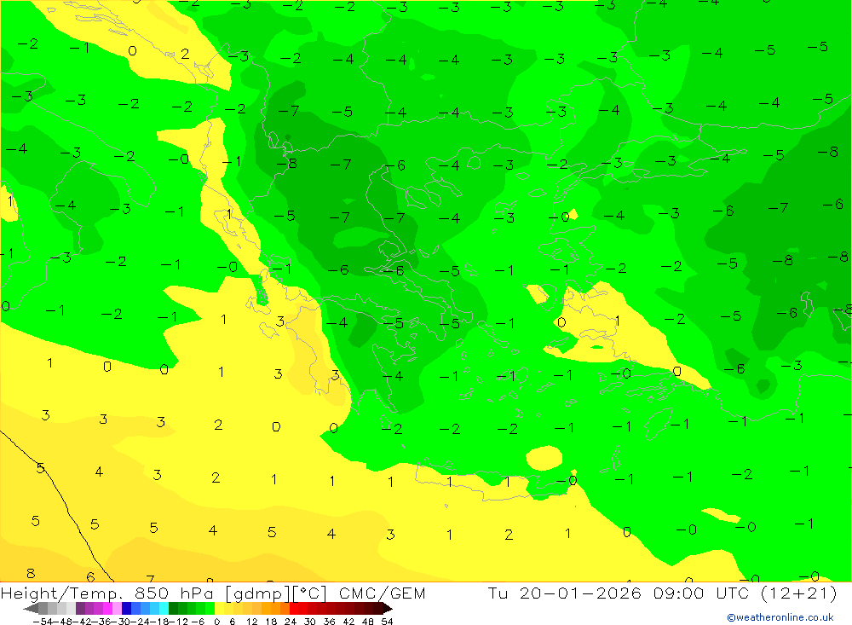Viewport: 852px width, 625px height.
Task: Select the light pink legend swatch near -30
Action: pos(117,609)
